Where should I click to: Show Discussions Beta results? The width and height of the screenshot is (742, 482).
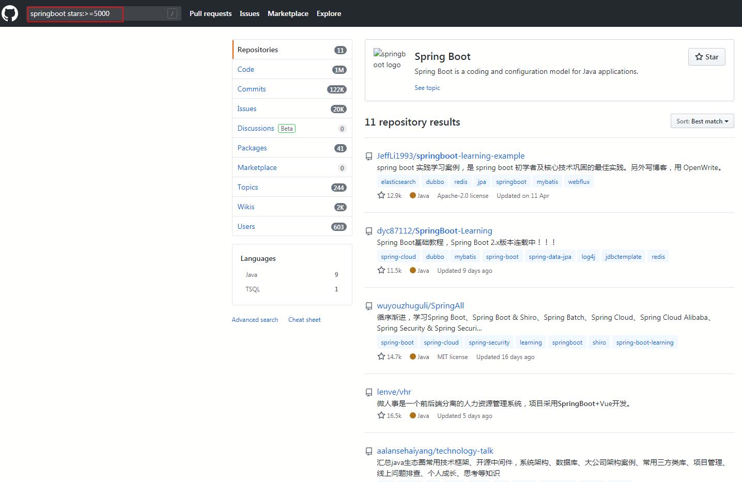(292, 128)
